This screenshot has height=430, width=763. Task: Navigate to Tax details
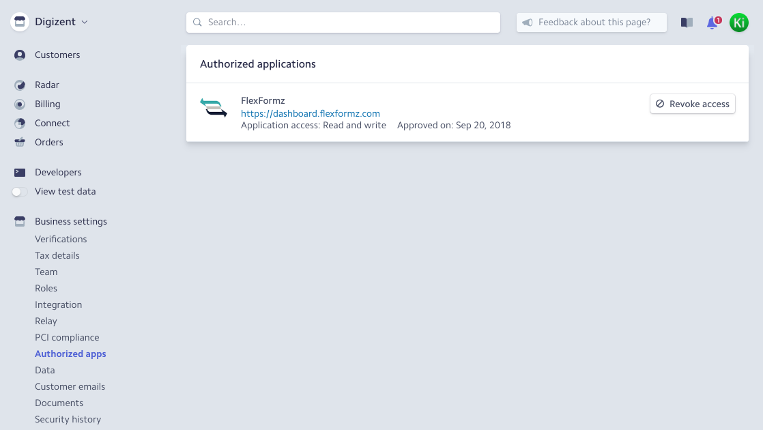point(57,255)
